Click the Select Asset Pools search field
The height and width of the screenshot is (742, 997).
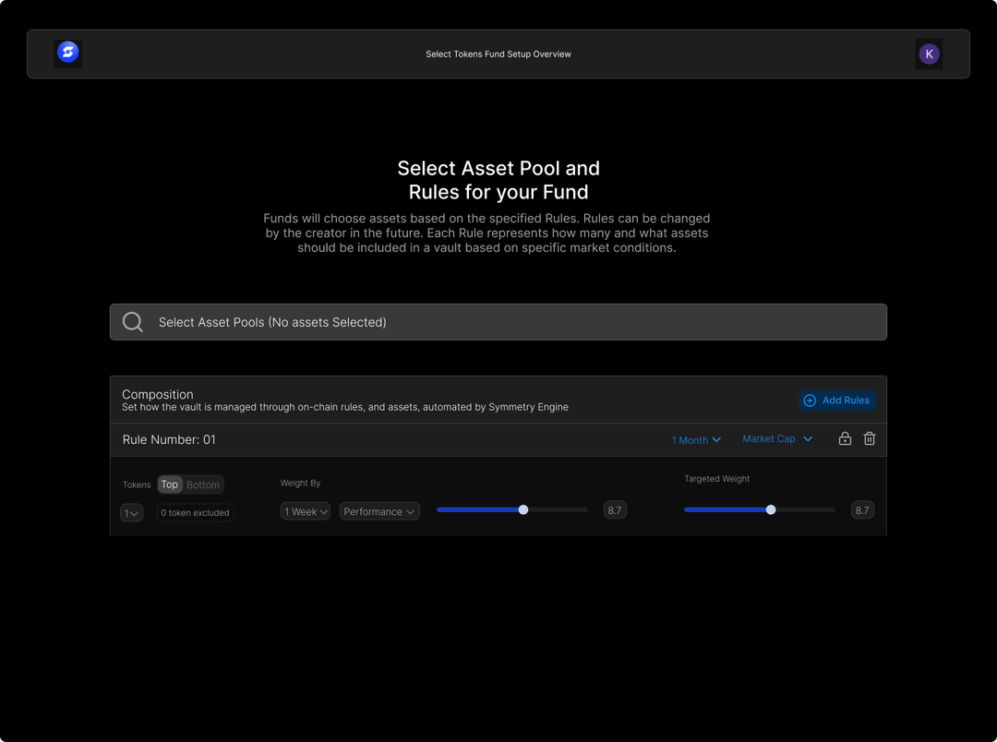[498, 322]
